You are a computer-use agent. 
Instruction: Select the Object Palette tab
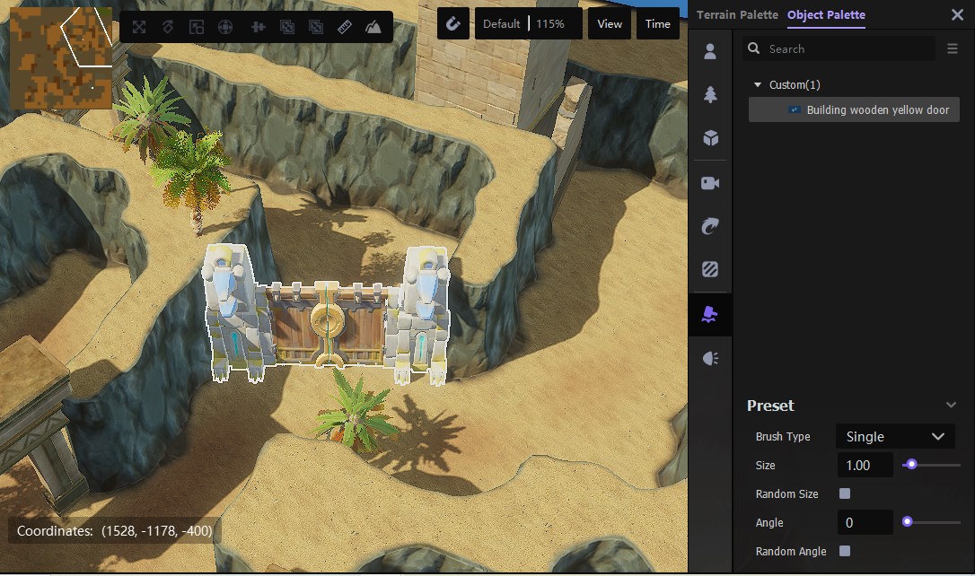tap(826, 14)
